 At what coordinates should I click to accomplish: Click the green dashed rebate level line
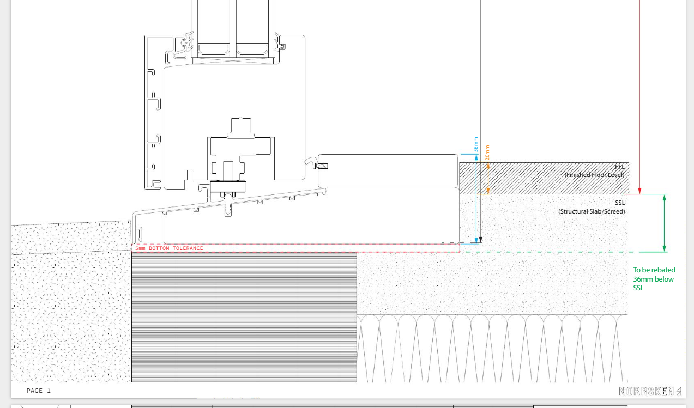[545, 252]
